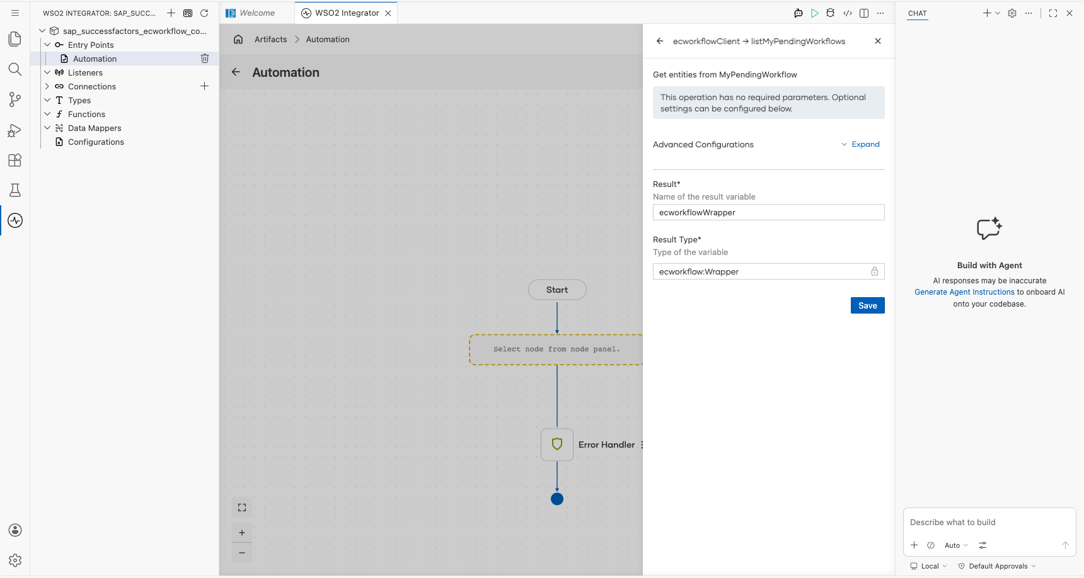The height and width of the screenshot is (578, 1084).
Task: Open the Auto mode dropdown in chat
Action: click(956, 545)
